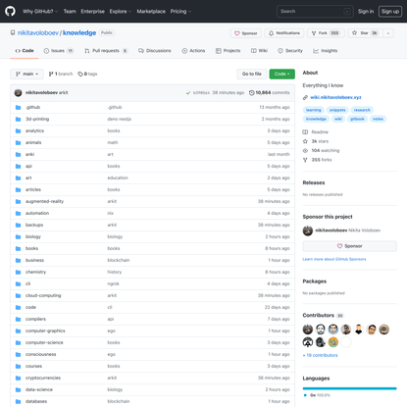Open the computer-graphics folder
Viewport: 407px width, 407px height.
[x=45, y=331]
